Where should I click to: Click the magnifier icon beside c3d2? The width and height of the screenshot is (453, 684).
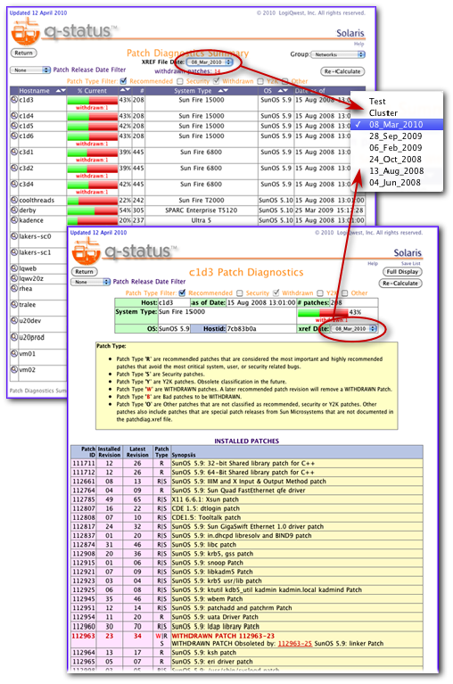(14, 168)
